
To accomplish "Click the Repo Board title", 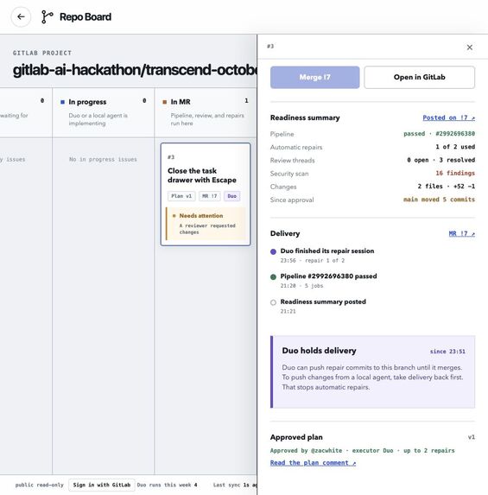I will [x=86, y=16].
